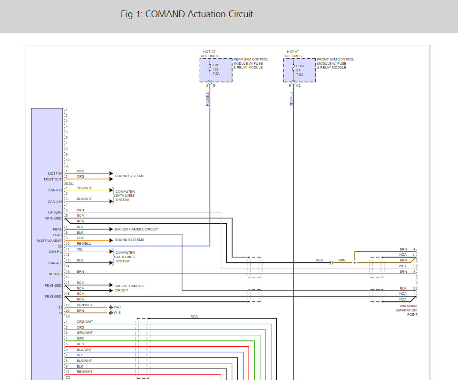The image size is (458, 390).
Task: Click the underlined MOST connector label
Action: (x=69, y=183)
